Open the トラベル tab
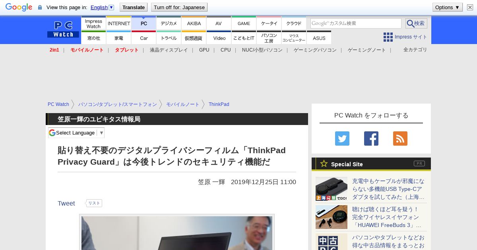This screenshot has height=250, width=477. (169, 38)
